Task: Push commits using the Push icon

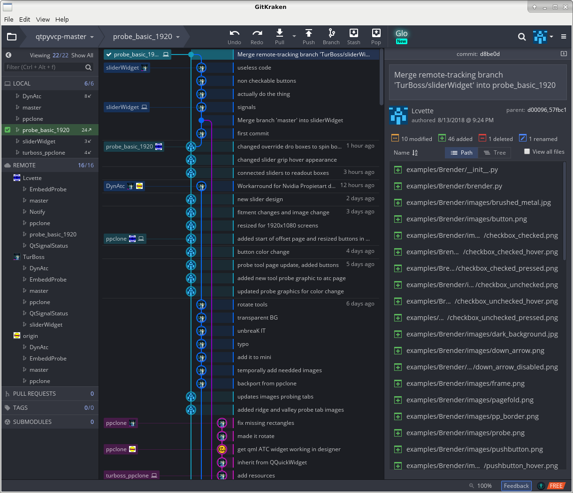Action: click(x=309, y=33)
